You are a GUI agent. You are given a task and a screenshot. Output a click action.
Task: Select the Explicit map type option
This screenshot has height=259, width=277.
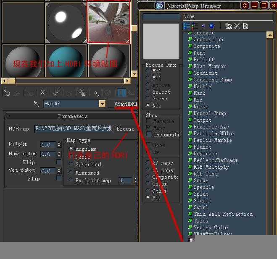71,180
